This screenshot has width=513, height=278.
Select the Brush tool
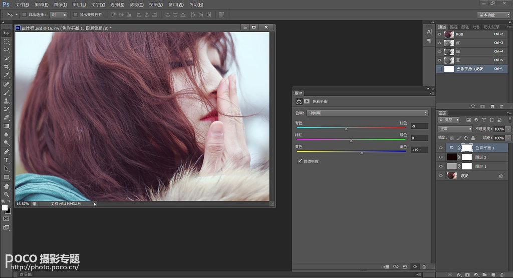(x=6, y=93)
